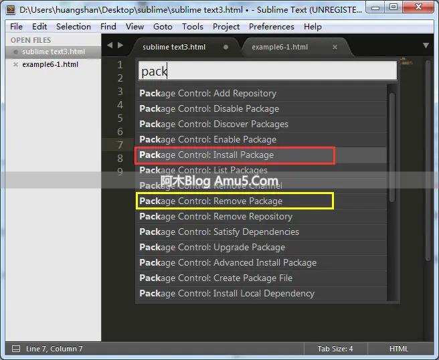
Task: Choose Package Control: Remove Repository
Action: click(x=262, y=216)
